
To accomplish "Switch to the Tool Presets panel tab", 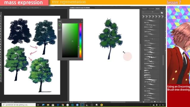I will (151, 9).
